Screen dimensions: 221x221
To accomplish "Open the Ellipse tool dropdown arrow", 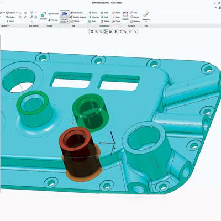I will pyautogui.click(x=17, y=13).
